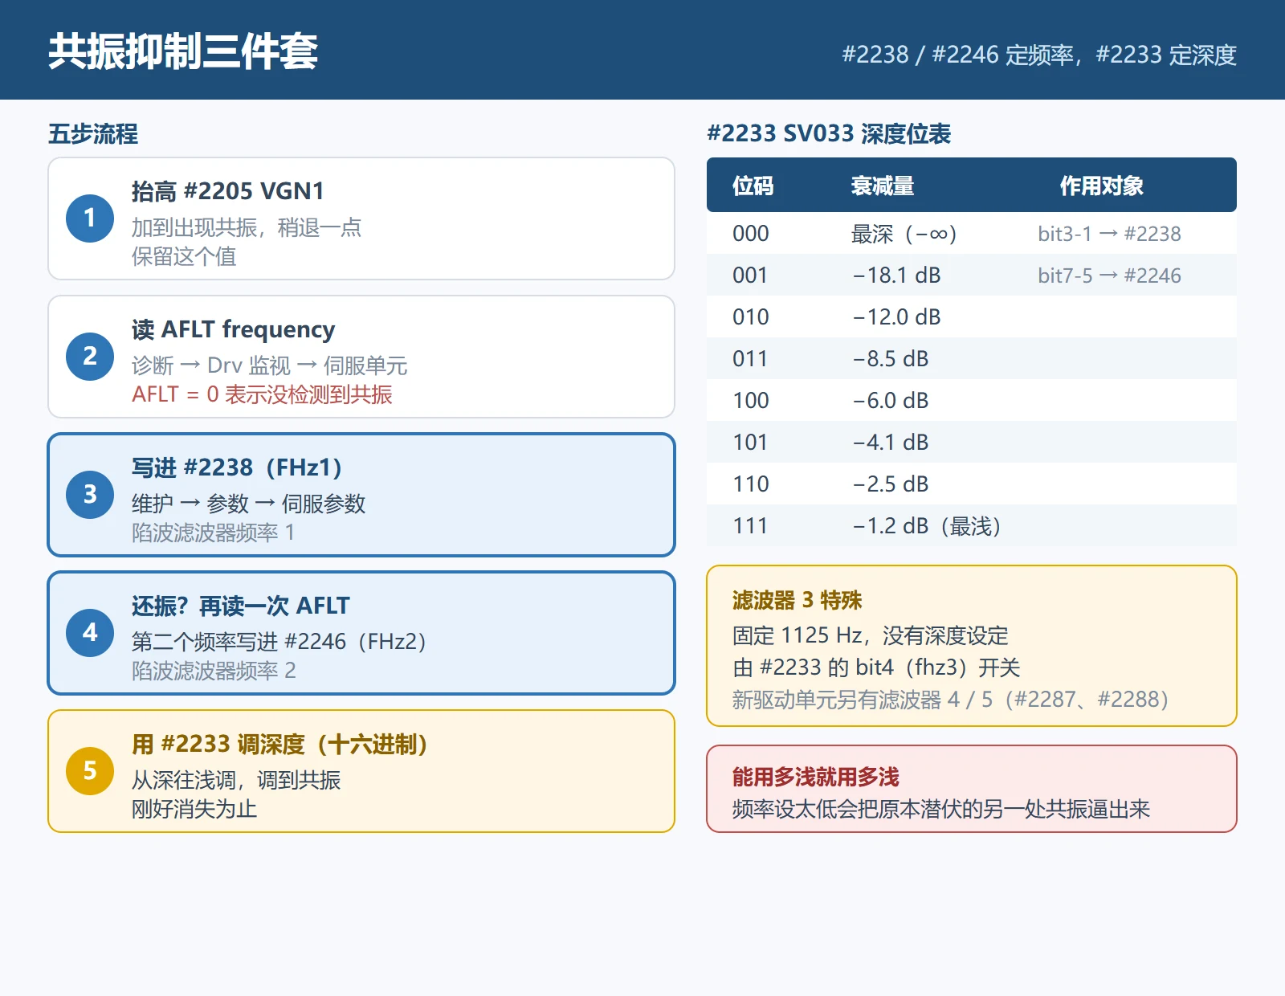Click the cell bit7-5 → #2246
The image size is (1285, 996).
click(1109, 276)
